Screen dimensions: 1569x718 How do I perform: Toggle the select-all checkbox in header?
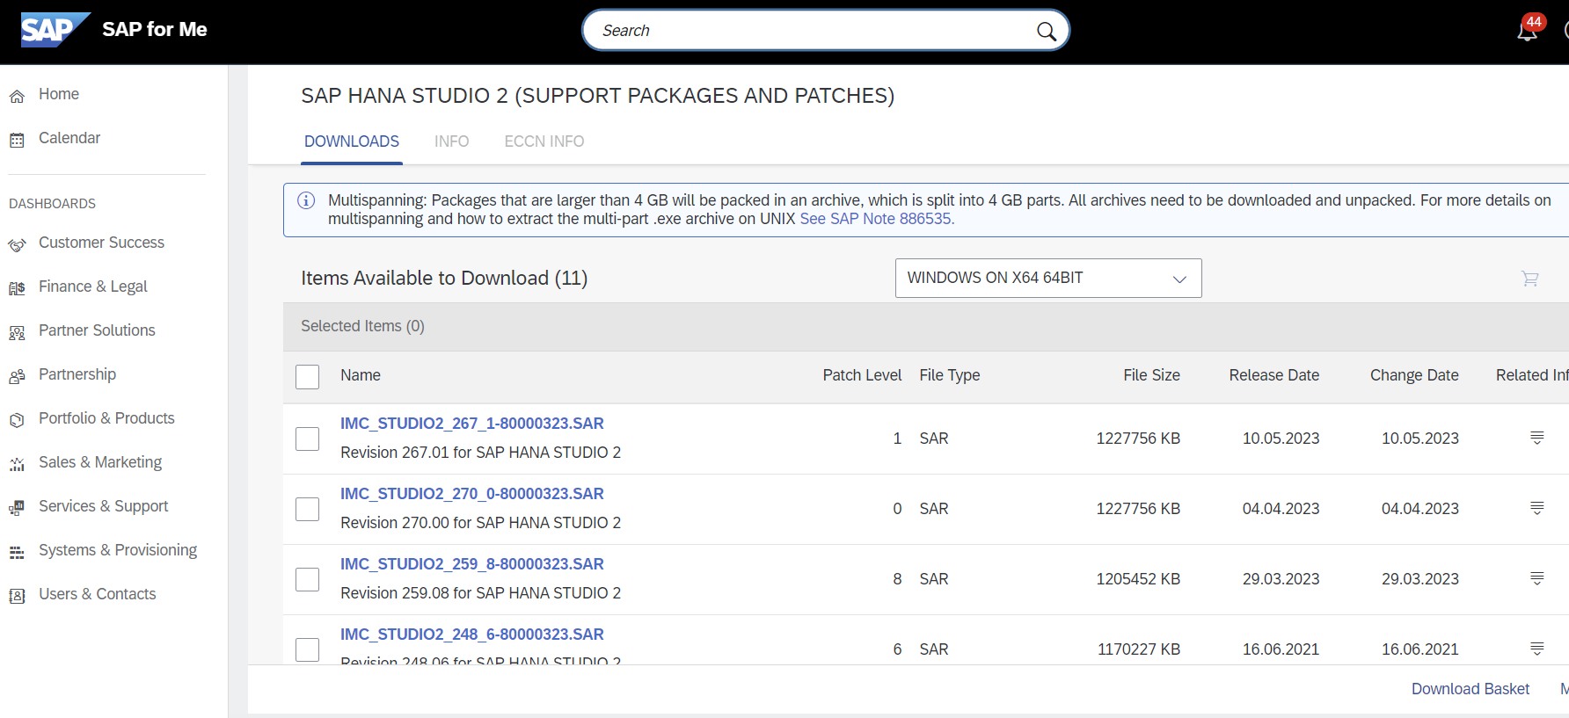click(x=308, y=377)
